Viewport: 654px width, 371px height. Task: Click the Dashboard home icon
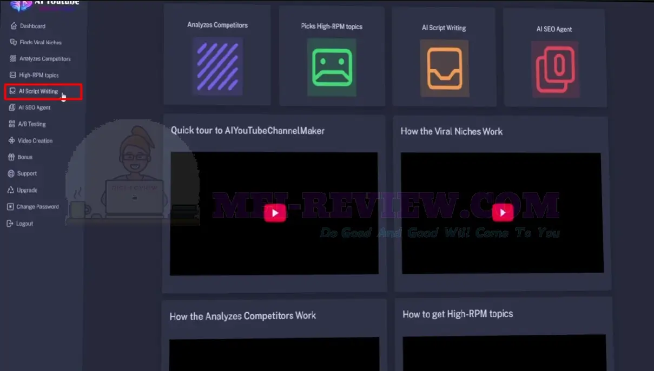point(14,26)
